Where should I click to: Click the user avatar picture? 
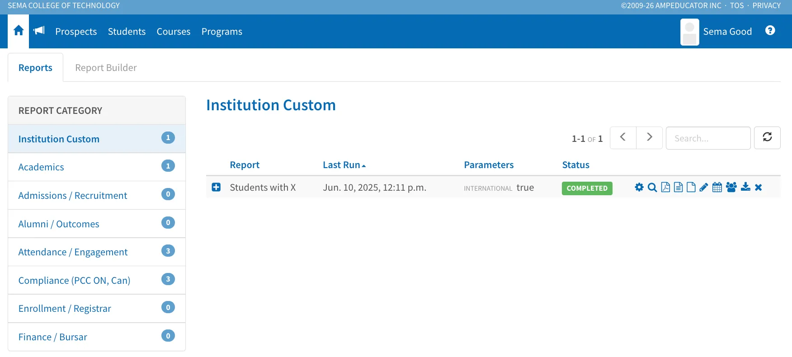[x=689, y=32]
